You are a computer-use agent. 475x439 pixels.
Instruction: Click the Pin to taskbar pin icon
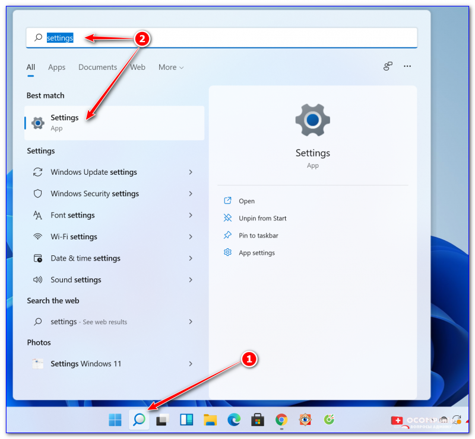[227, 235]
